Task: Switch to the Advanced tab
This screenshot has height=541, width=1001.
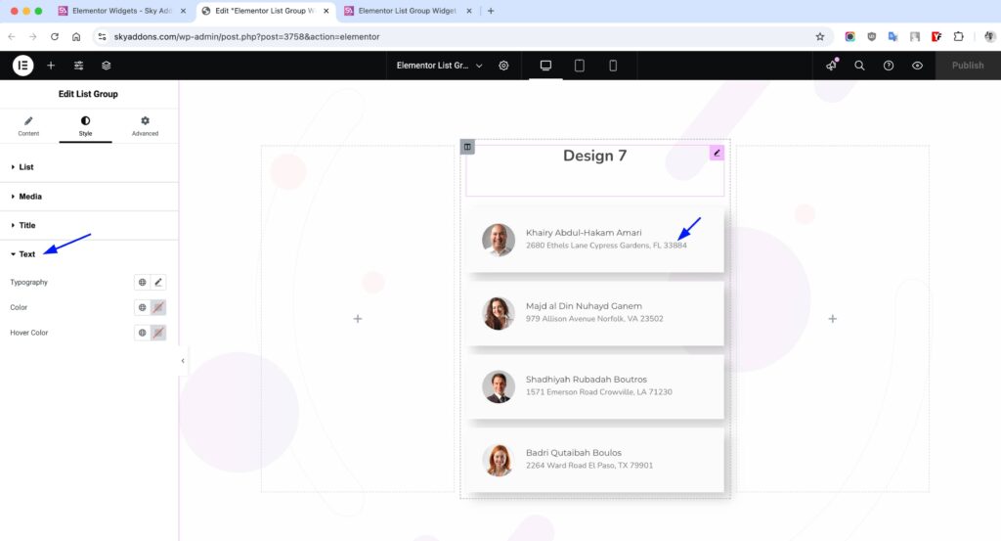Action: (145, 126)
